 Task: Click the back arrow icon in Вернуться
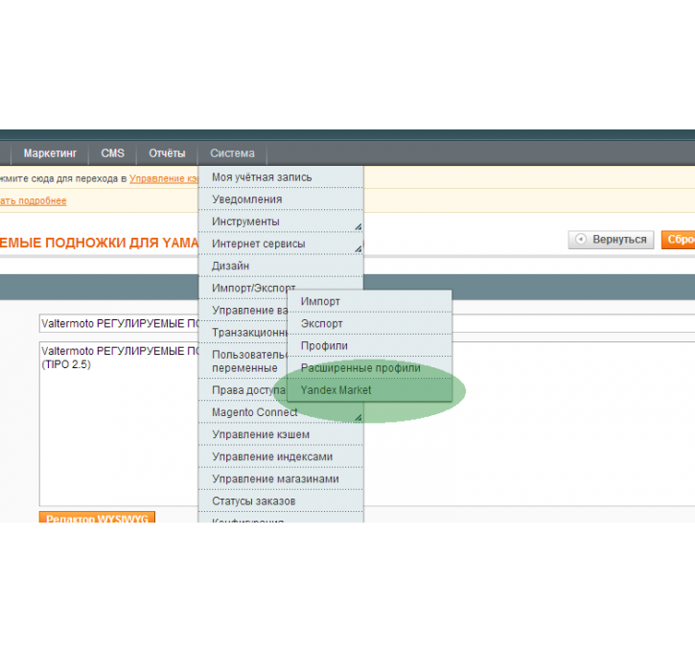tap(581, 240)
